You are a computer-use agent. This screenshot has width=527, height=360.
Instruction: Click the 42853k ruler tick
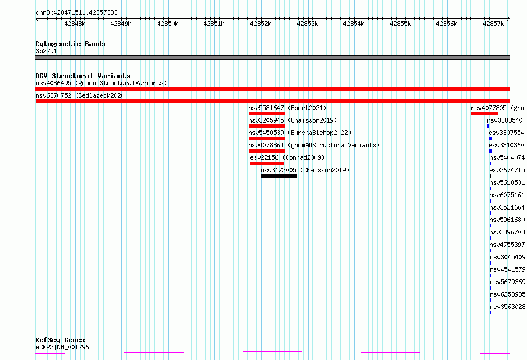[307, 24]
